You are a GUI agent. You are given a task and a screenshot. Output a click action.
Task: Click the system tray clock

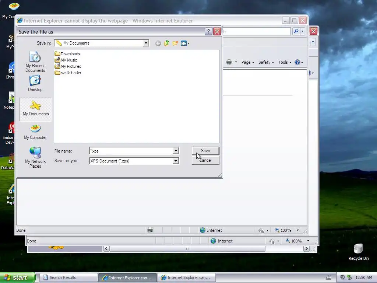[363, 277]
